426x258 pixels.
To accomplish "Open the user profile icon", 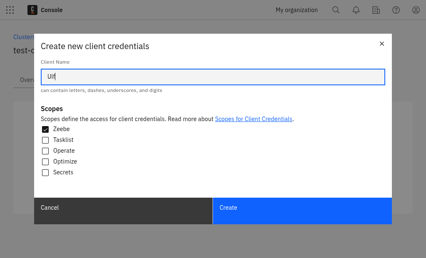I will point(416,10).
